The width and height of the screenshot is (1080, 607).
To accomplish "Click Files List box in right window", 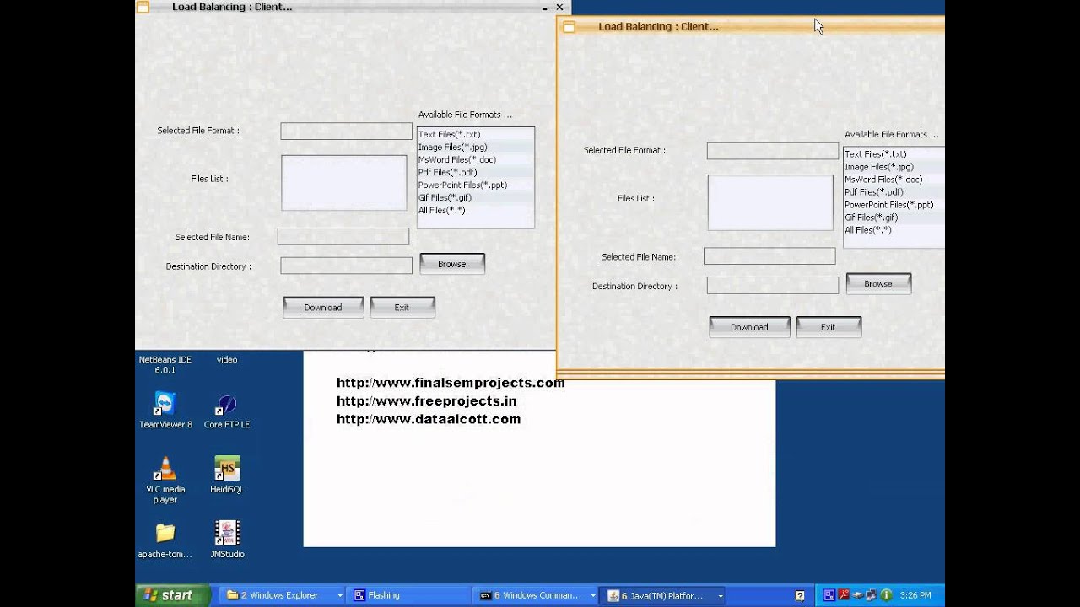I will (770, 202).
